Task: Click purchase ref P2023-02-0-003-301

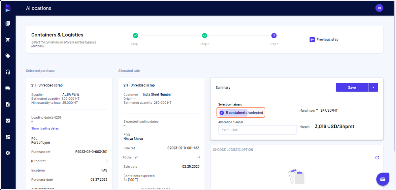Action: (91, 152)
